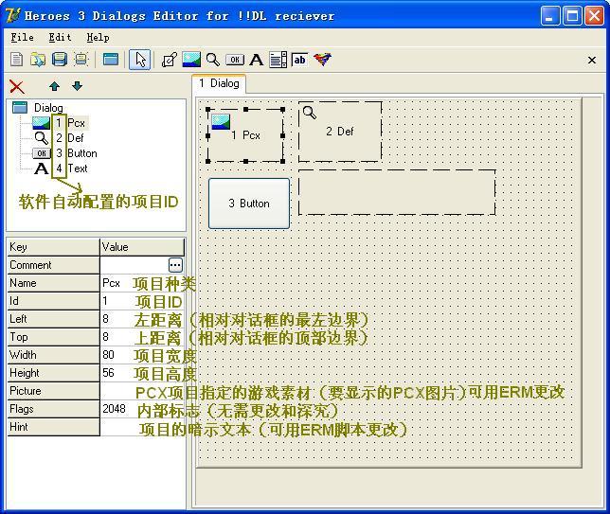Move item down with the down arrow
The image size is (610, 514).
tap(77, 86)
